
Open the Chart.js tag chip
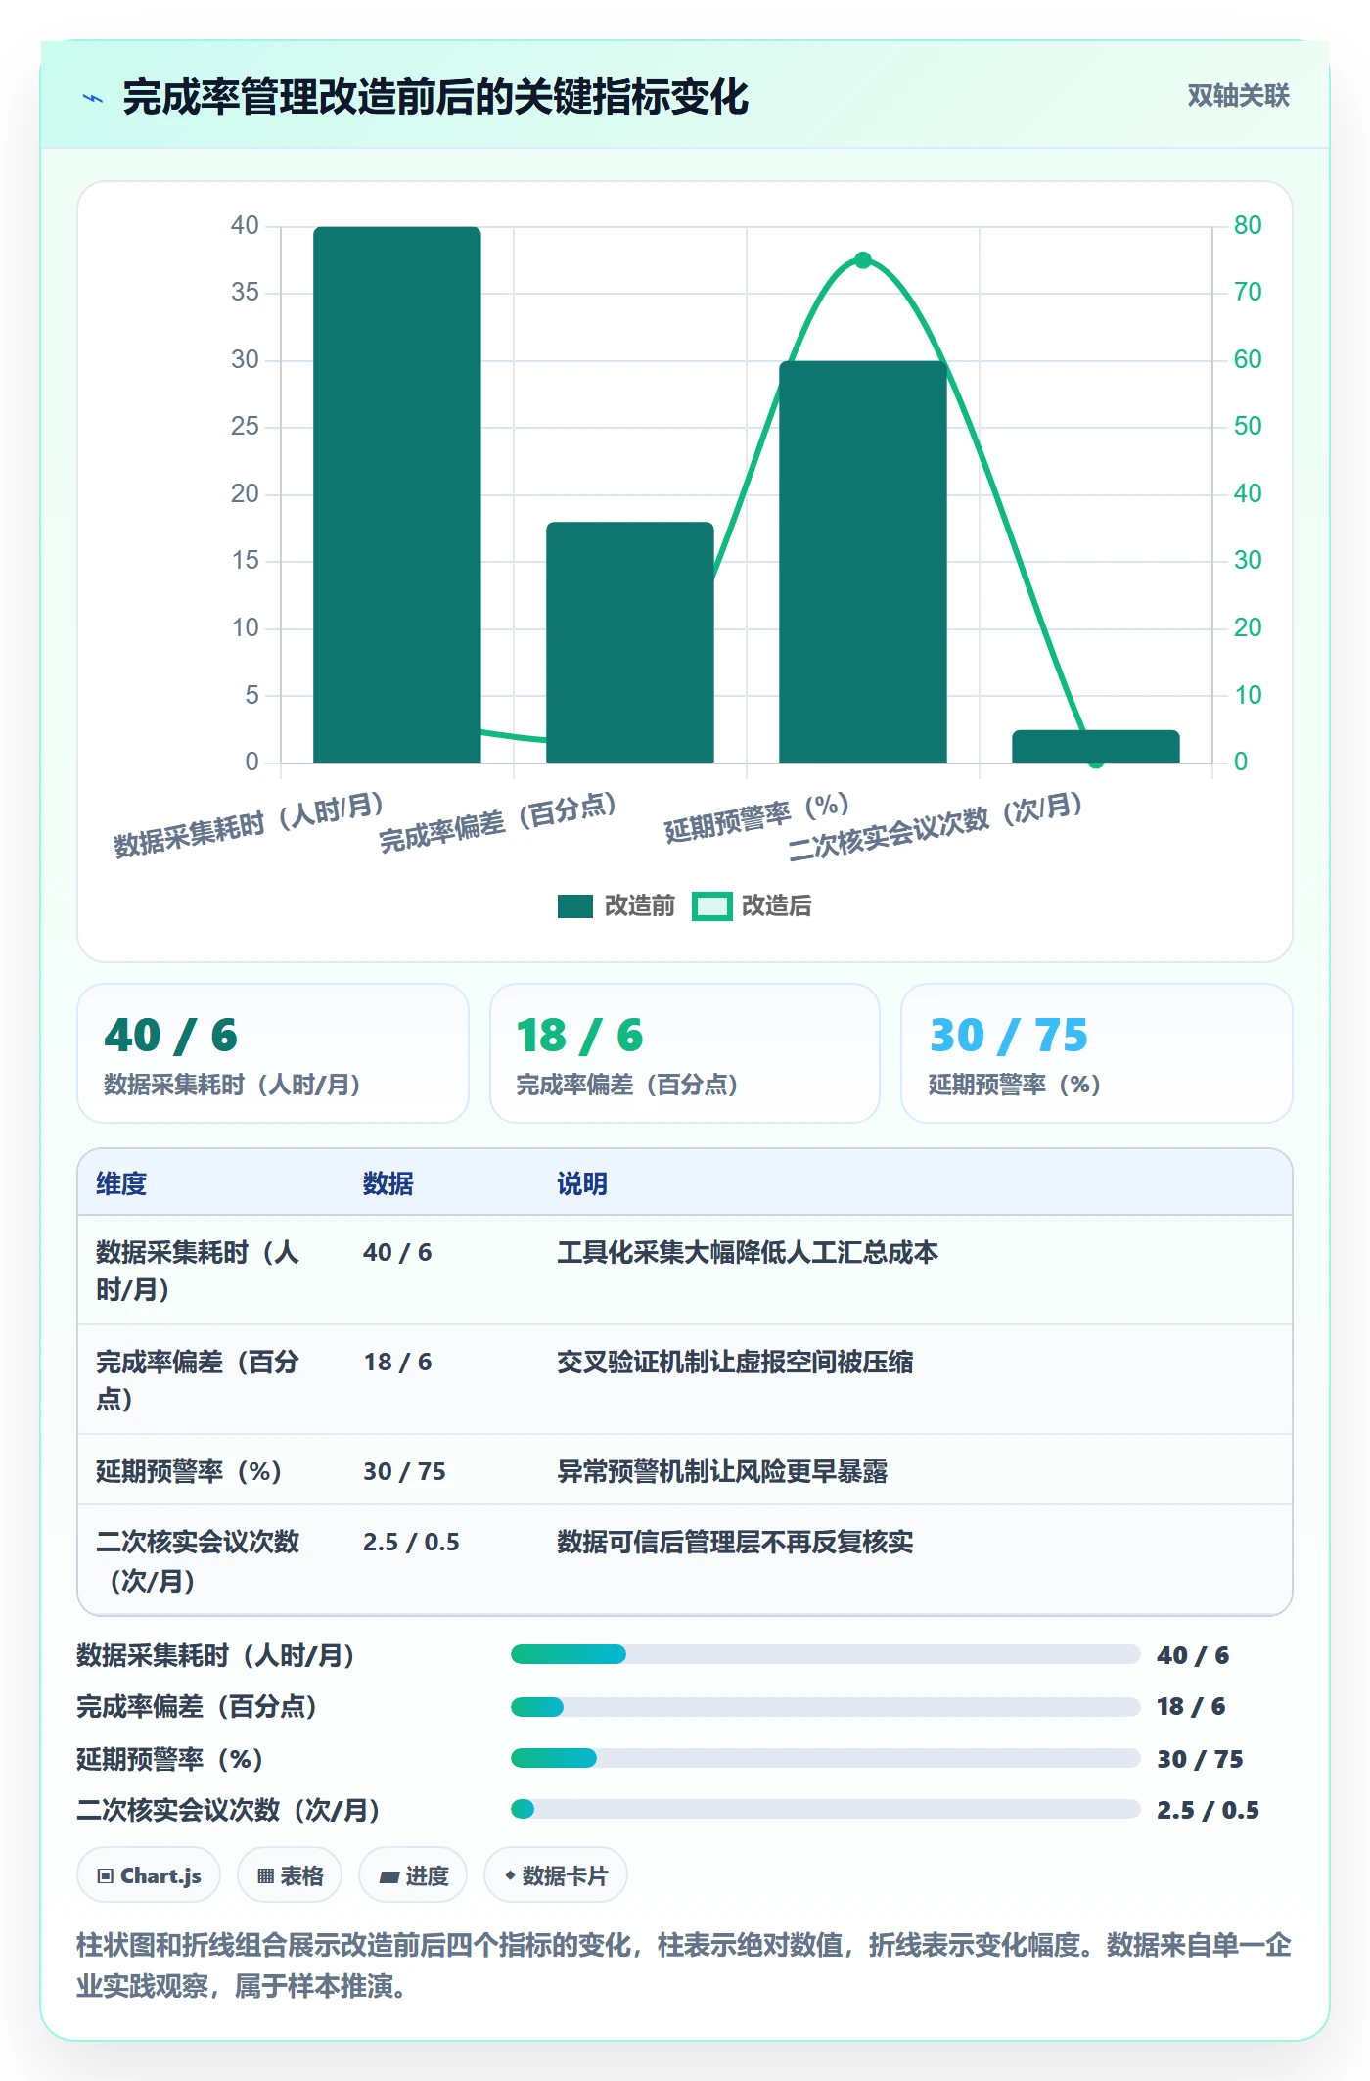[149, 1875]
